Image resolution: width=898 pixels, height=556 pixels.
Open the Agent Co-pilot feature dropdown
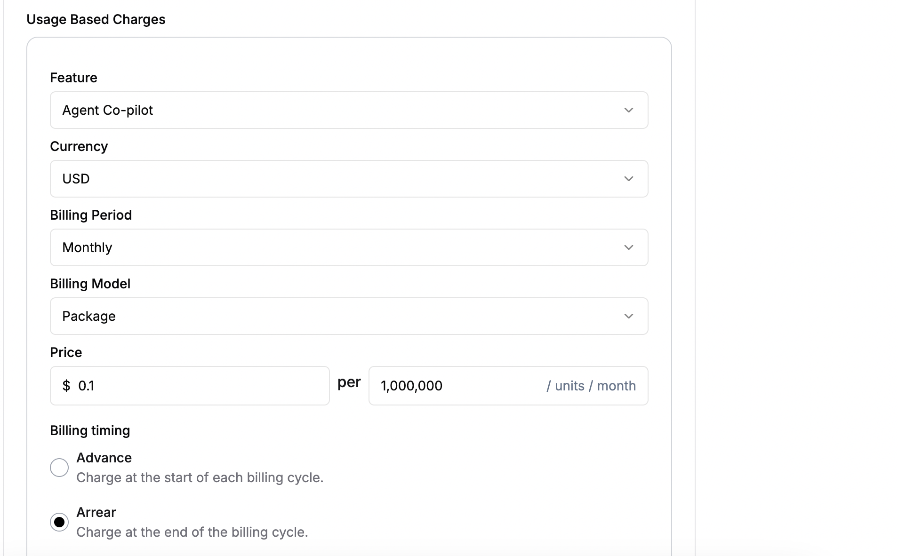point(349,110)
